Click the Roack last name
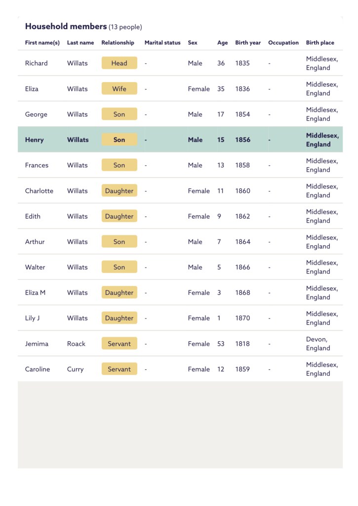This screenshot has width=358, height=506. coord(76,344)
